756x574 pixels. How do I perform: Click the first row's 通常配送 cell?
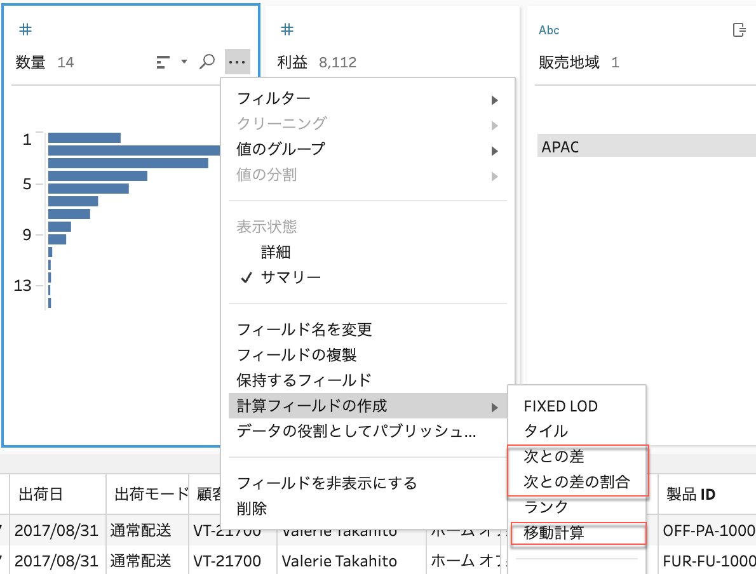click(147, 531)
